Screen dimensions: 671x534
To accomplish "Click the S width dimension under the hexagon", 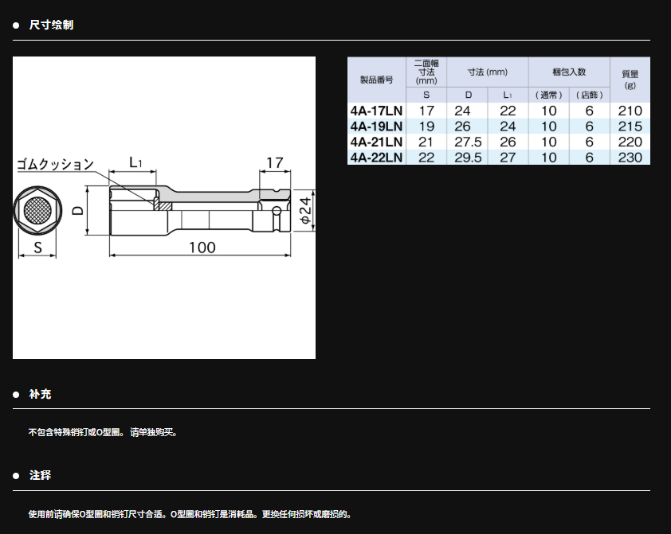I will (x=37, y=248).
